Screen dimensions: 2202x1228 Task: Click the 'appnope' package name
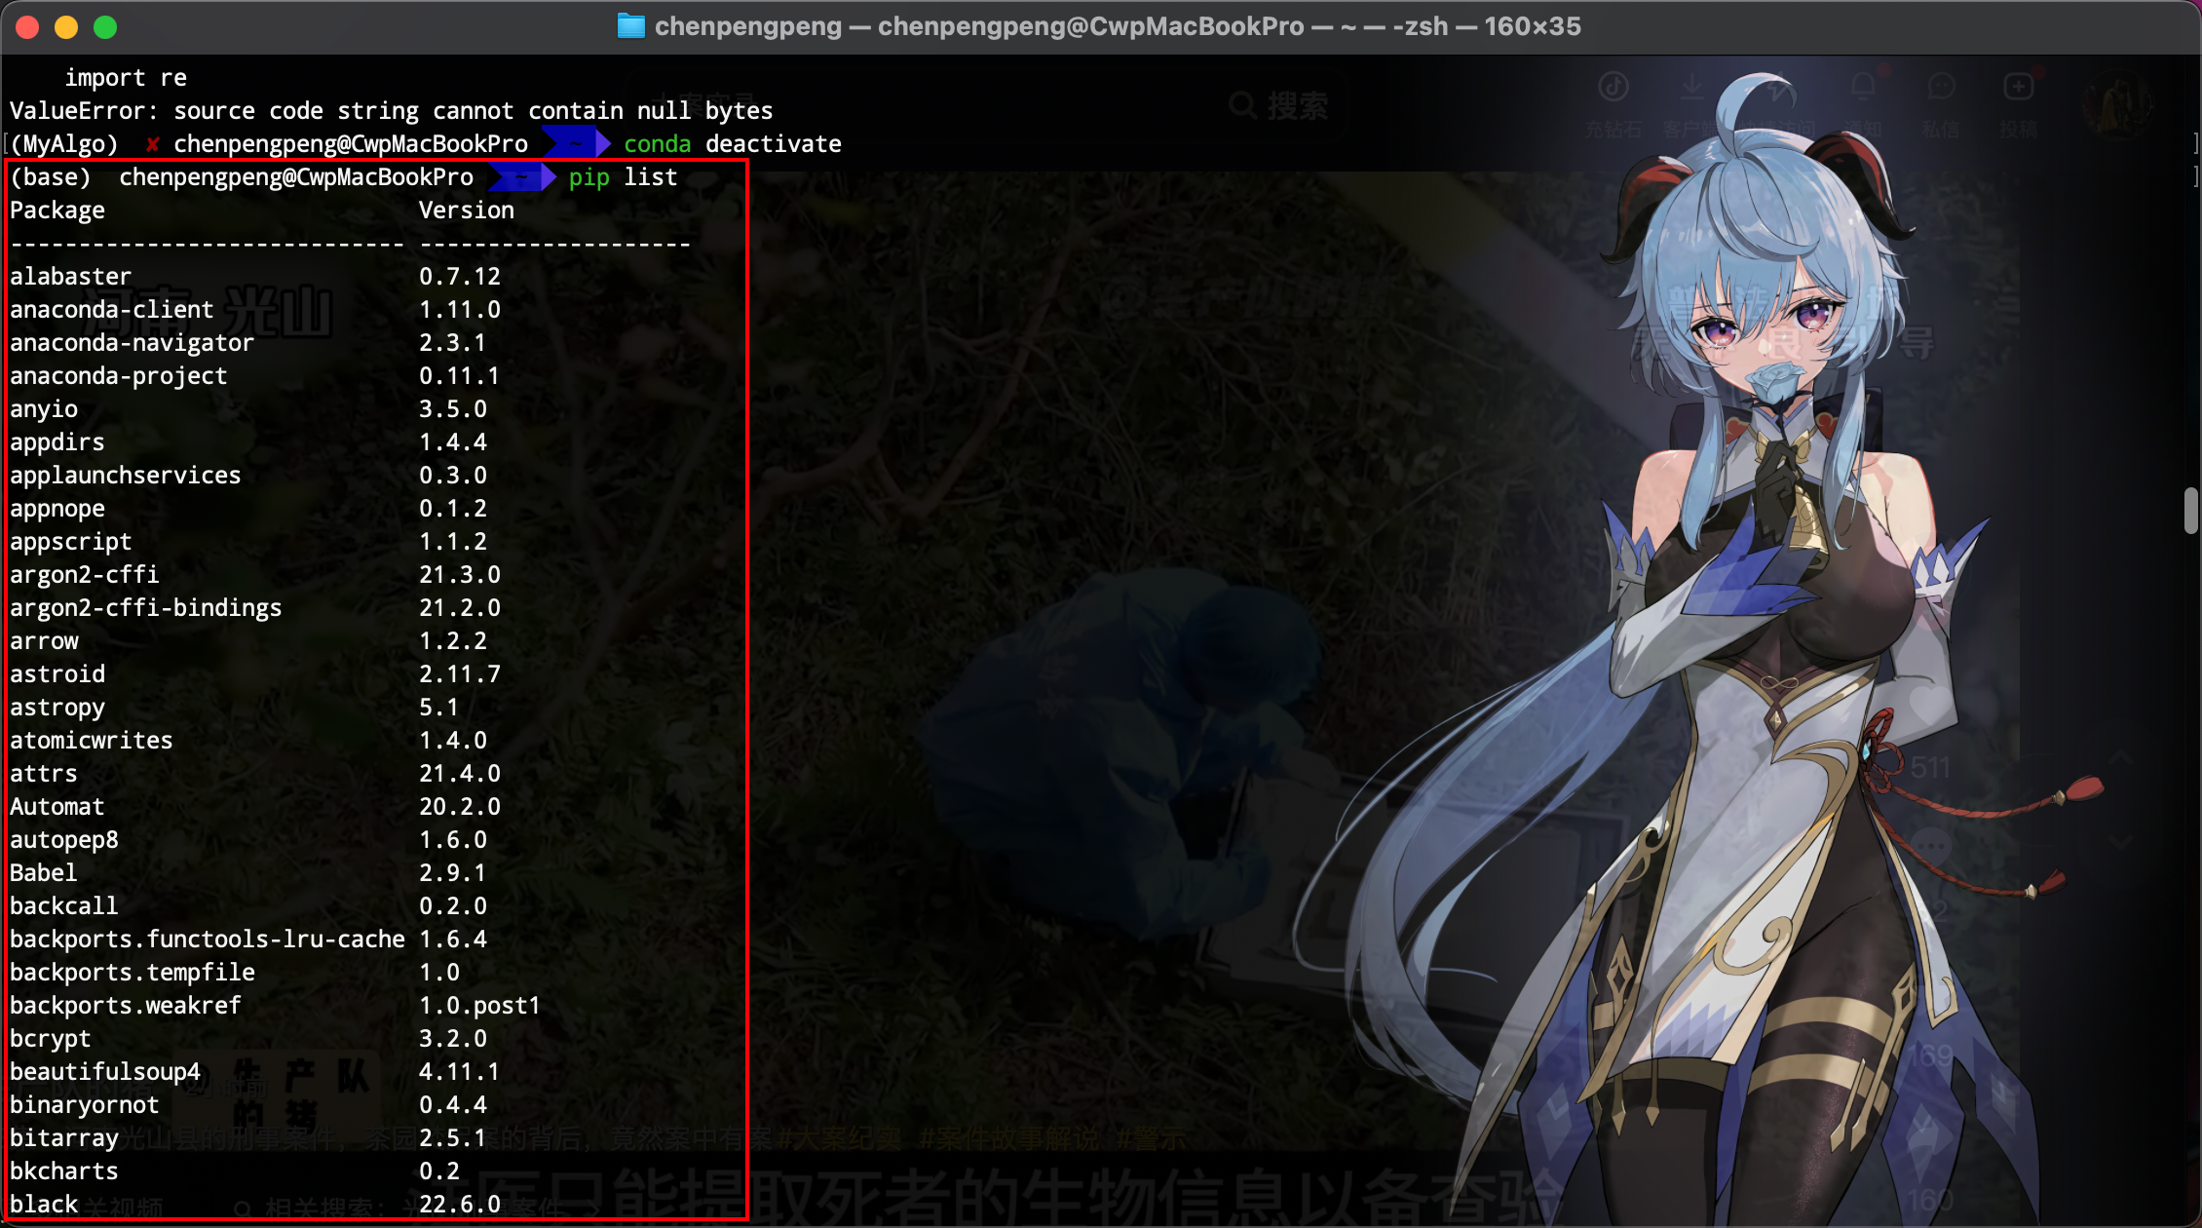coord(57,509)
